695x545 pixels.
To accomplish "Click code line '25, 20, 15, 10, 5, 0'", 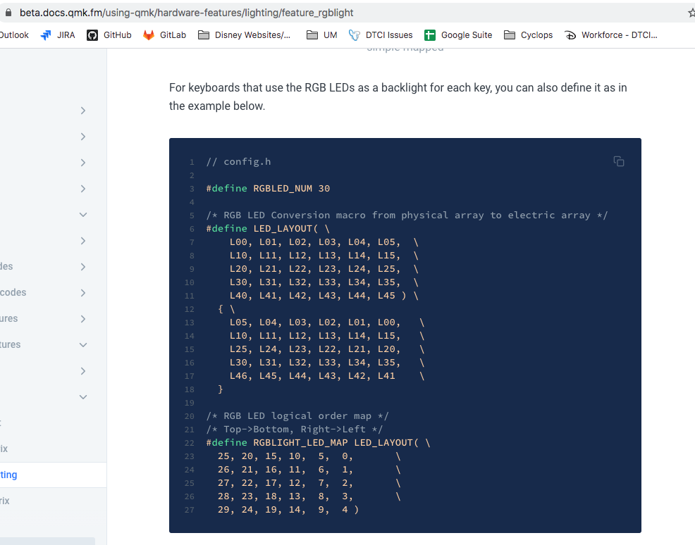I will [309, 456].
